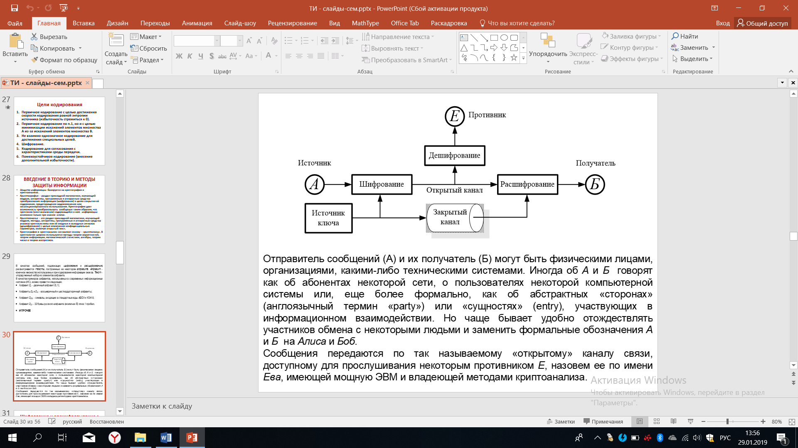Expand Копировать dropdown arrow
Viewport: 798px width, 448px height.
(80, 48)
